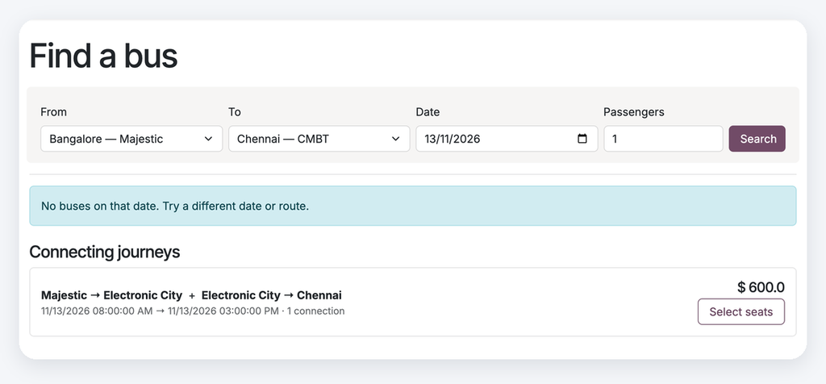This screenshot has width=826, height=384.
Task: Click the Date field showing 13/11/2026
Action: tap(507, 139)
